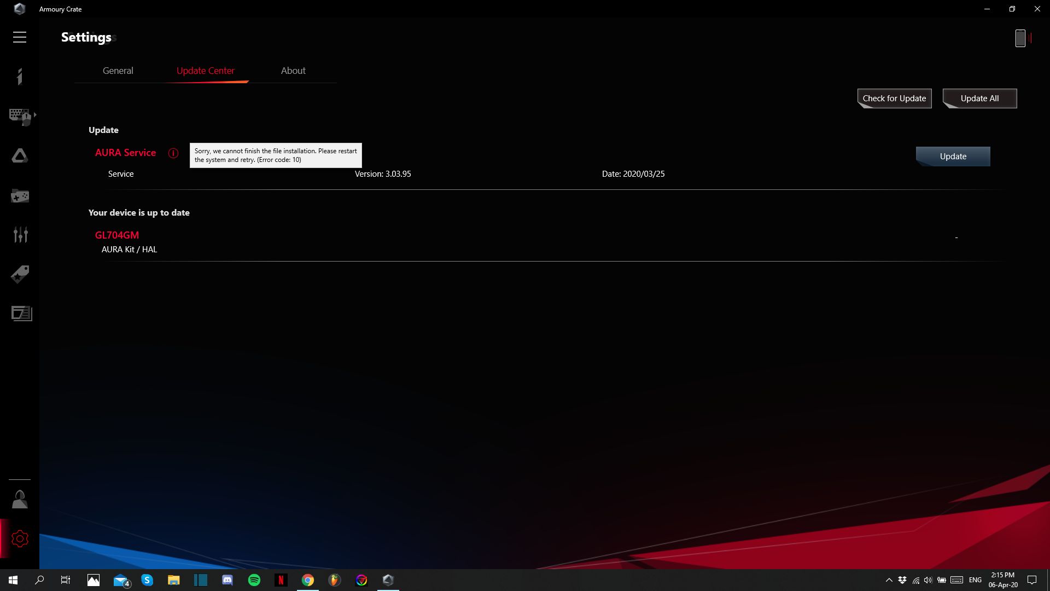Open device configuration via the keyboard sidebar icon

click(20, 117)
